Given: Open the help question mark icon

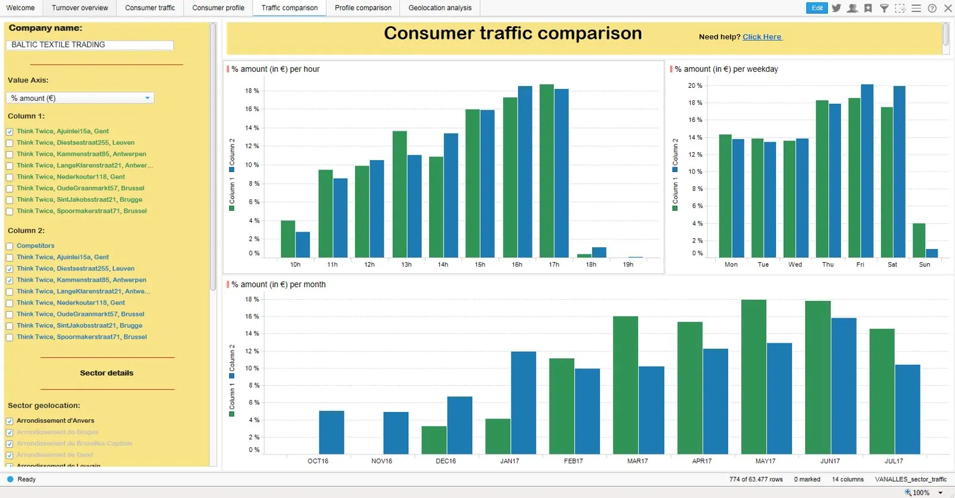Looking at the screenshot, I should click(932, 8).
